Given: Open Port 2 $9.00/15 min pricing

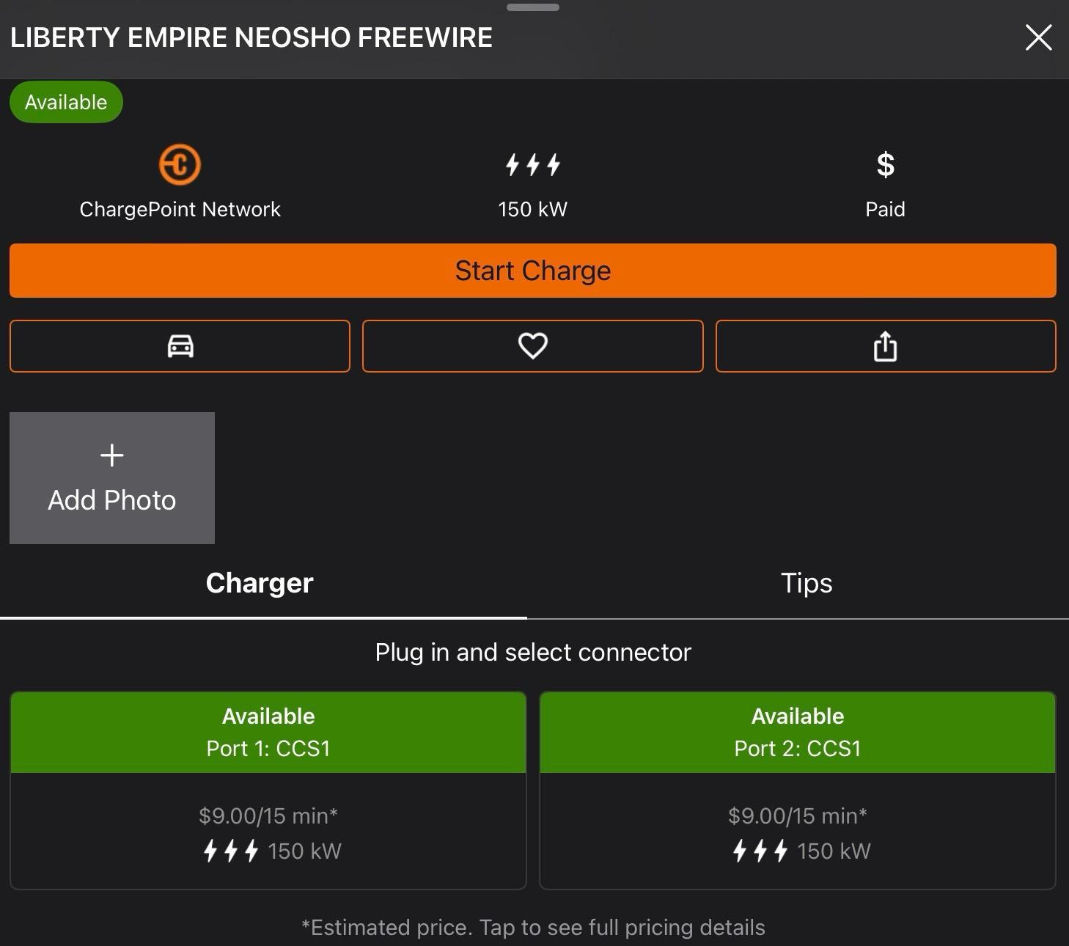Looking at the screenshot, I should [x=798, y=815].
